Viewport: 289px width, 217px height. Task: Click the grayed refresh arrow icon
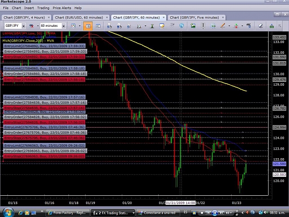tap(172, 25)
